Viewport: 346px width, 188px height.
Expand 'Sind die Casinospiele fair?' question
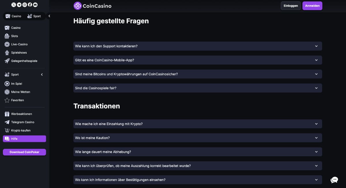198,88
